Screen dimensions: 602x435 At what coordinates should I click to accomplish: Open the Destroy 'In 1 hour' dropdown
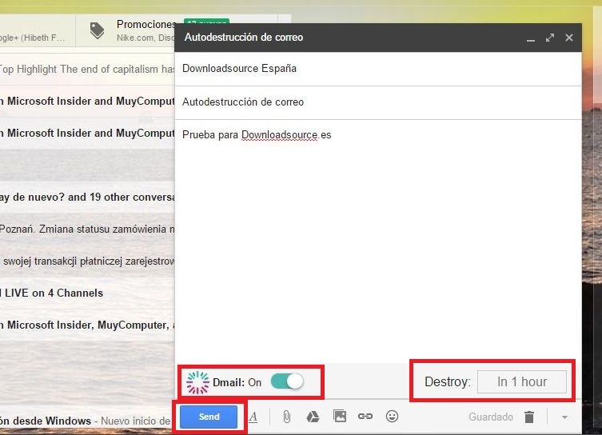(x=522, y=381)
